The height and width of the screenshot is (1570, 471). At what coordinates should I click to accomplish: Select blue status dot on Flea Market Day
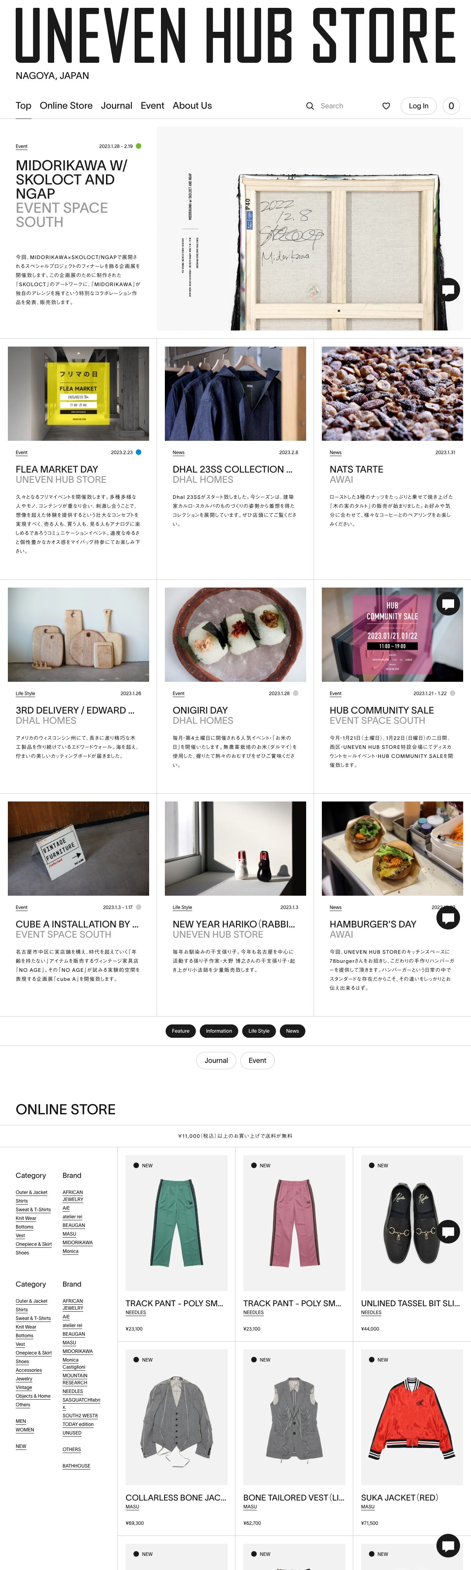coord(138,452)
